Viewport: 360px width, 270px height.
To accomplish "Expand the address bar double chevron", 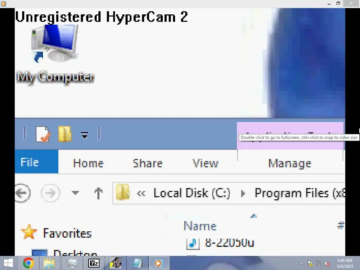I will (141, 194).
